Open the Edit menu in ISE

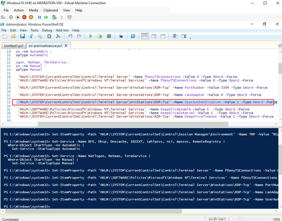[13, 30]
